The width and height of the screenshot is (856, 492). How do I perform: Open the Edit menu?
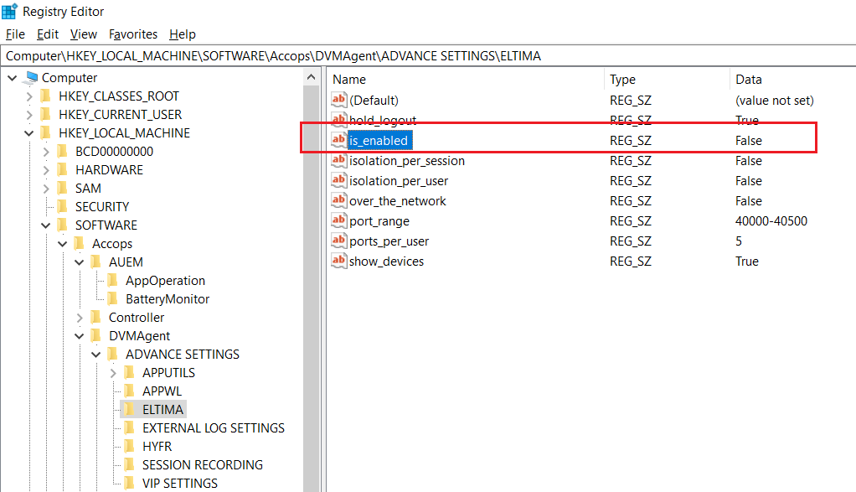(x=48, y=34)
